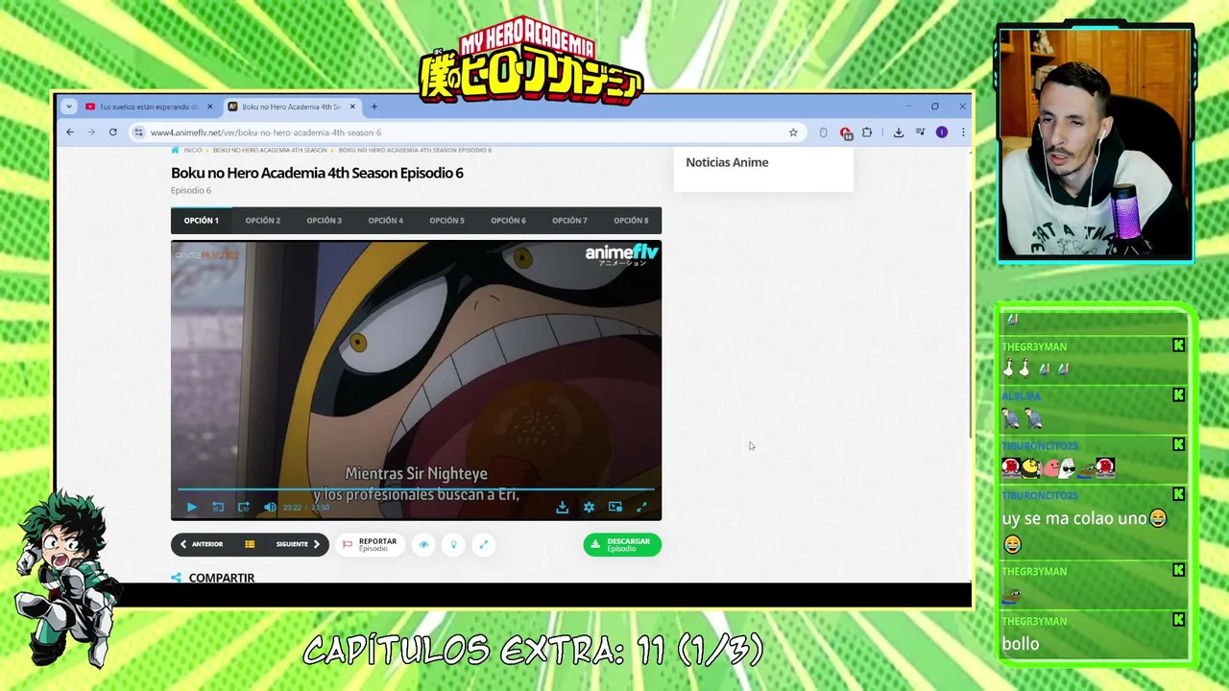
Task: Skip forward 10 seconds in video
Action: [x=244, y=507]
